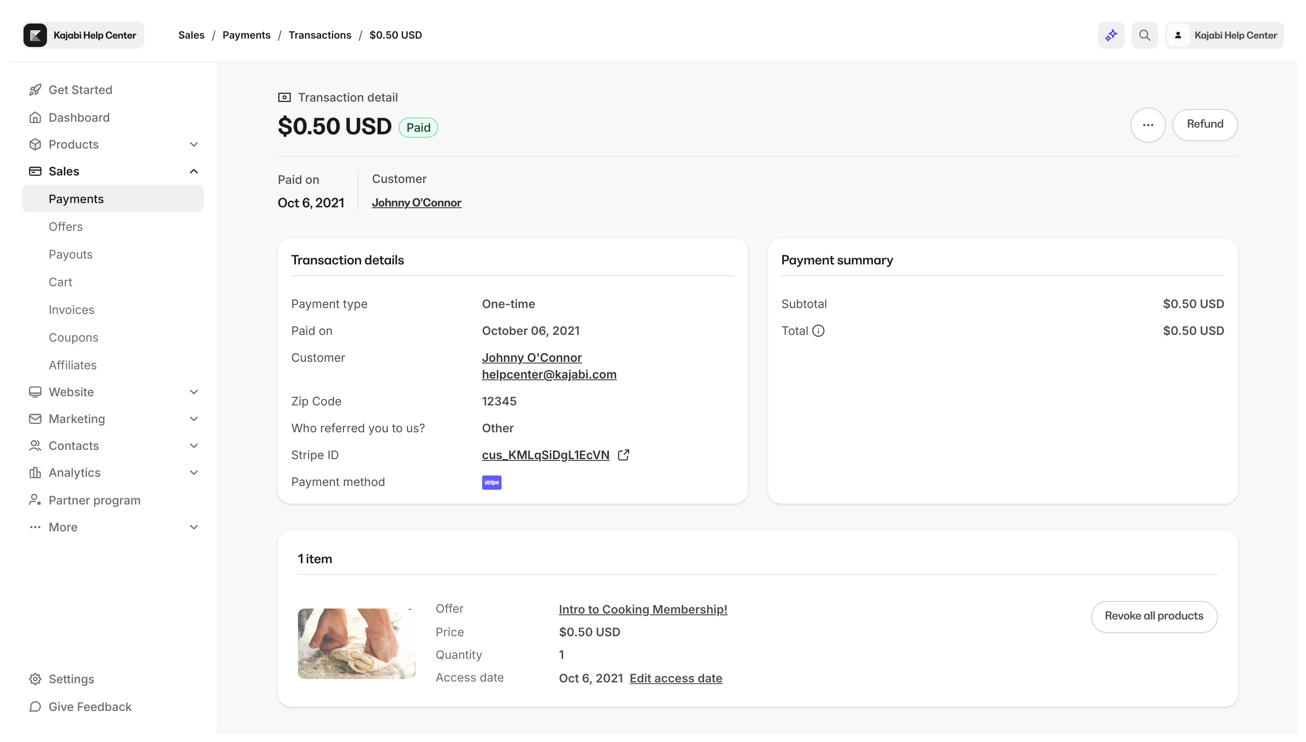Image resolution: width=1306 pixels, height=742 pixels.
Task: Open the Intro to Cooking Membership offer link
Action: [x=642, y=609]
